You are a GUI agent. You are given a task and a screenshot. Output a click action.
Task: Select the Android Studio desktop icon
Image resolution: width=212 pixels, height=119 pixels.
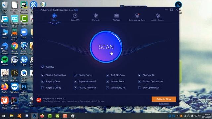coord(24,75)
